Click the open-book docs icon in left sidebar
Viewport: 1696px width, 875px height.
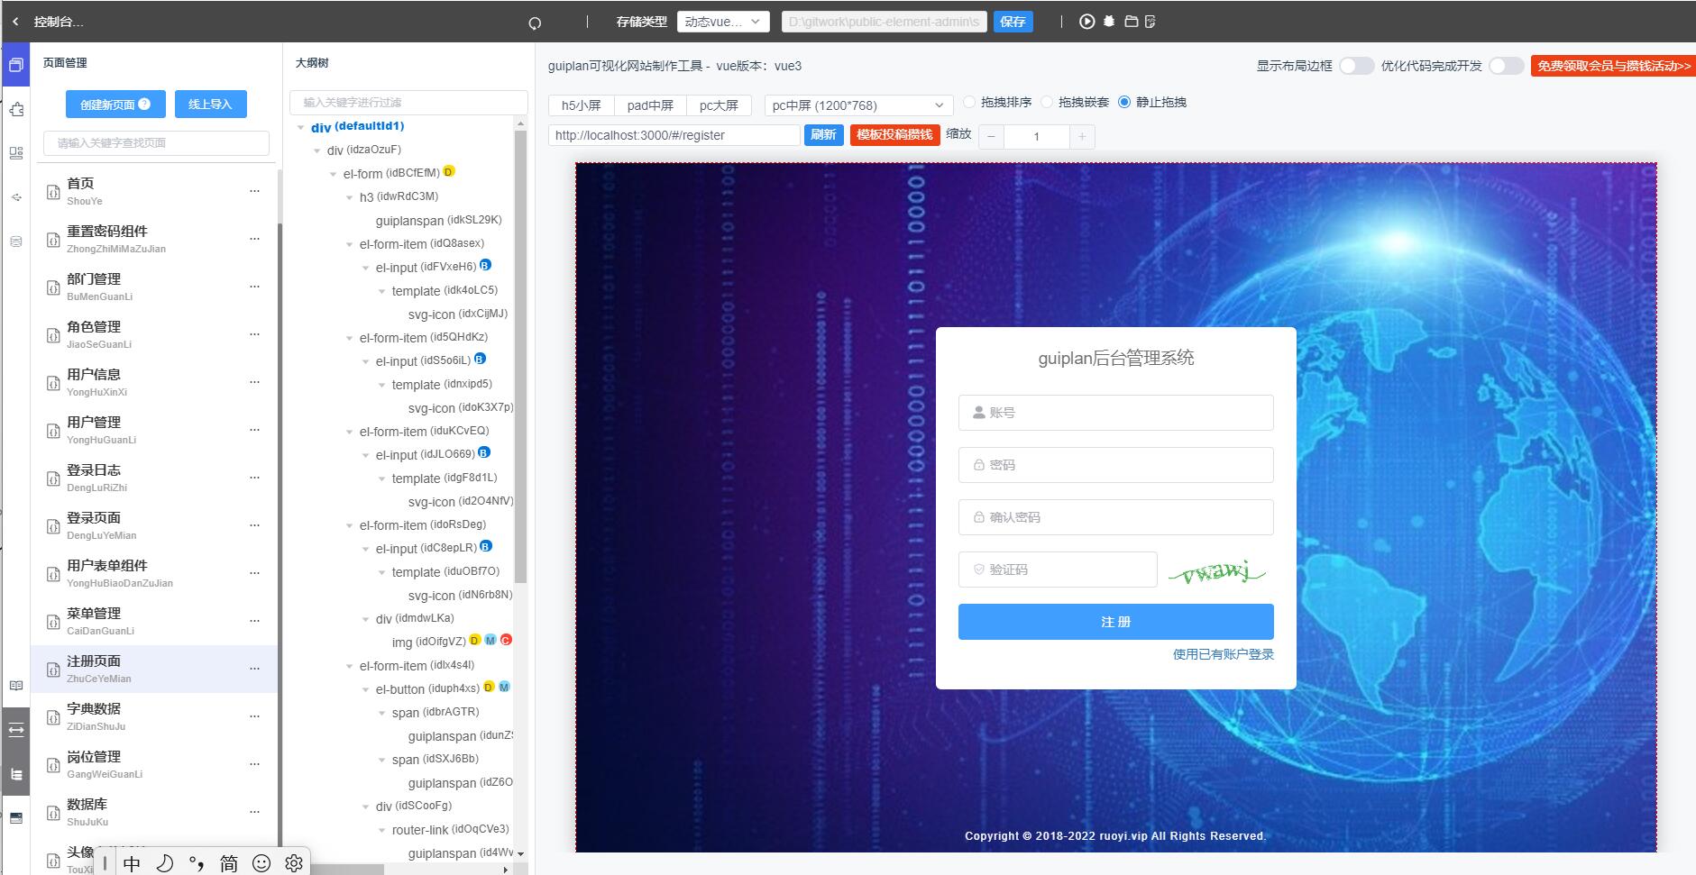[16, 686]
